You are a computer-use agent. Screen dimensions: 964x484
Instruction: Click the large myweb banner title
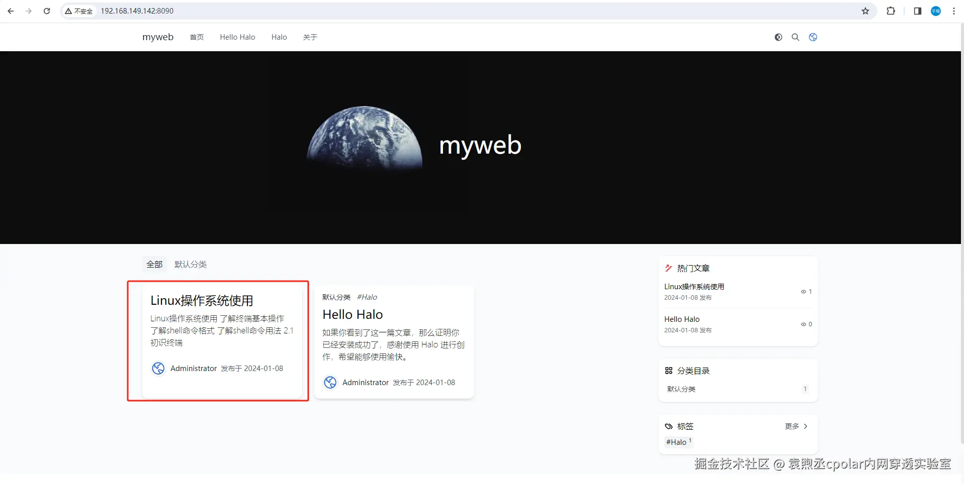click(x=480, y=146)
